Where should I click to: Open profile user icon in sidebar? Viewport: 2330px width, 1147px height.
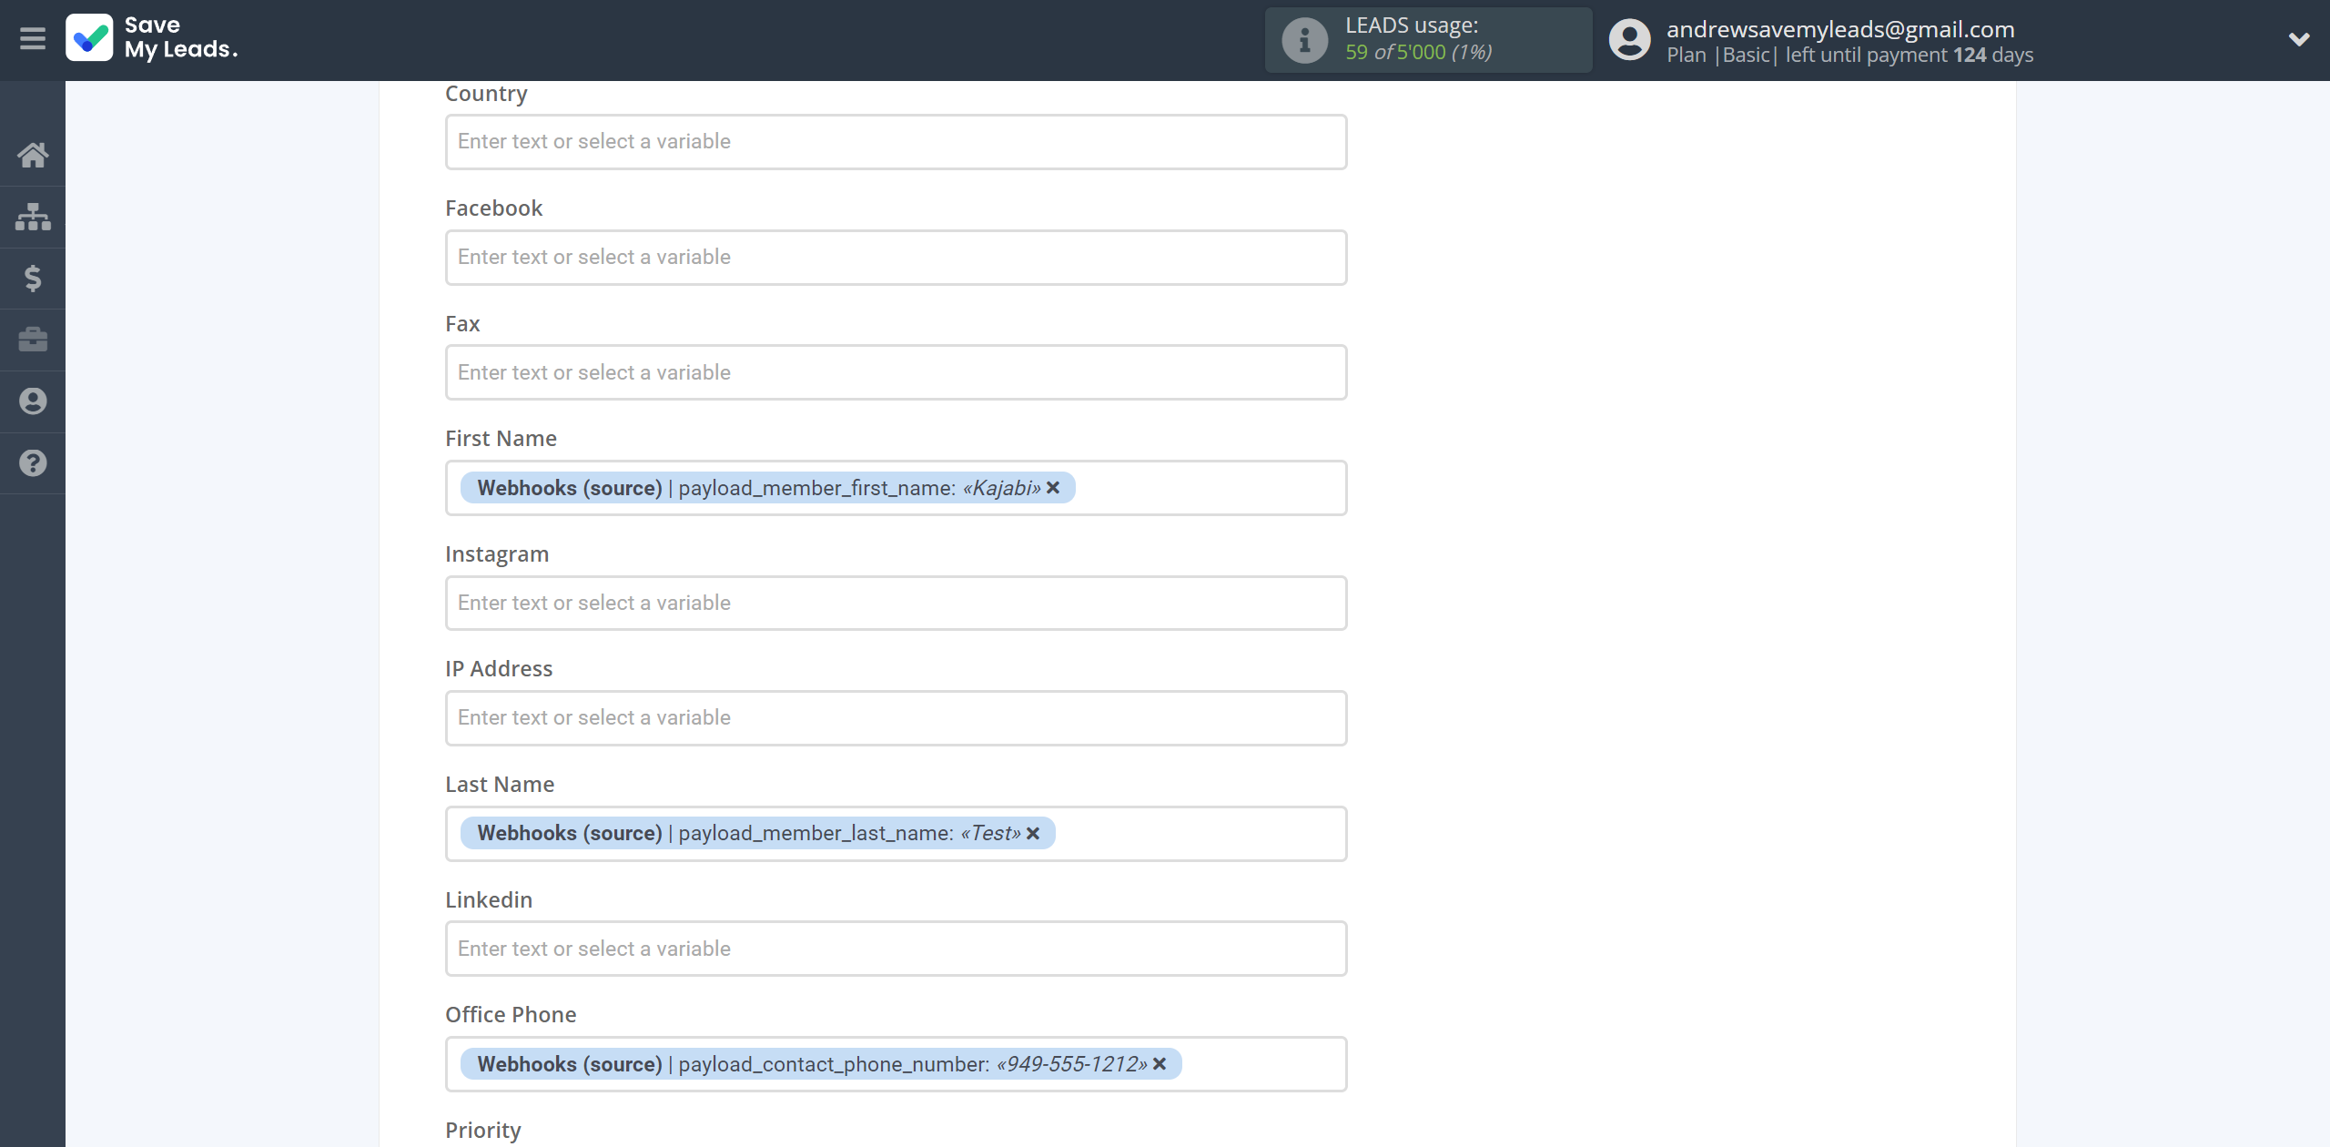pos(33,401)
